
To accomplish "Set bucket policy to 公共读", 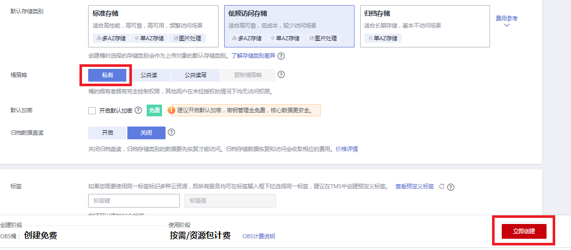I will [x=149, y=75].
